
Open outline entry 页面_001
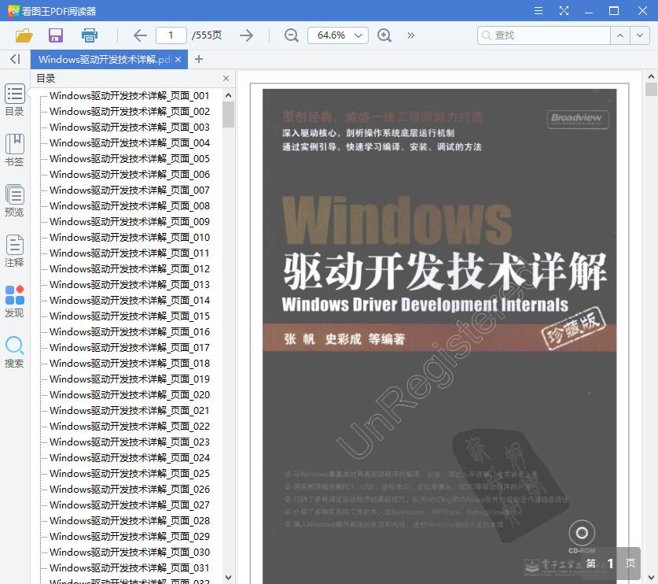[129, 96]
